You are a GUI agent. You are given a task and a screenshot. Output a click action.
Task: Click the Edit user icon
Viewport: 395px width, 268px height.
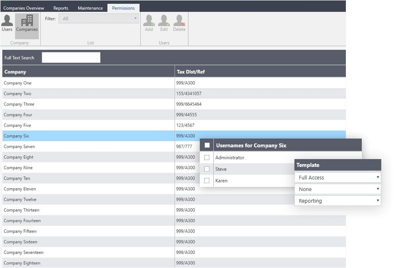pos(164,23)
